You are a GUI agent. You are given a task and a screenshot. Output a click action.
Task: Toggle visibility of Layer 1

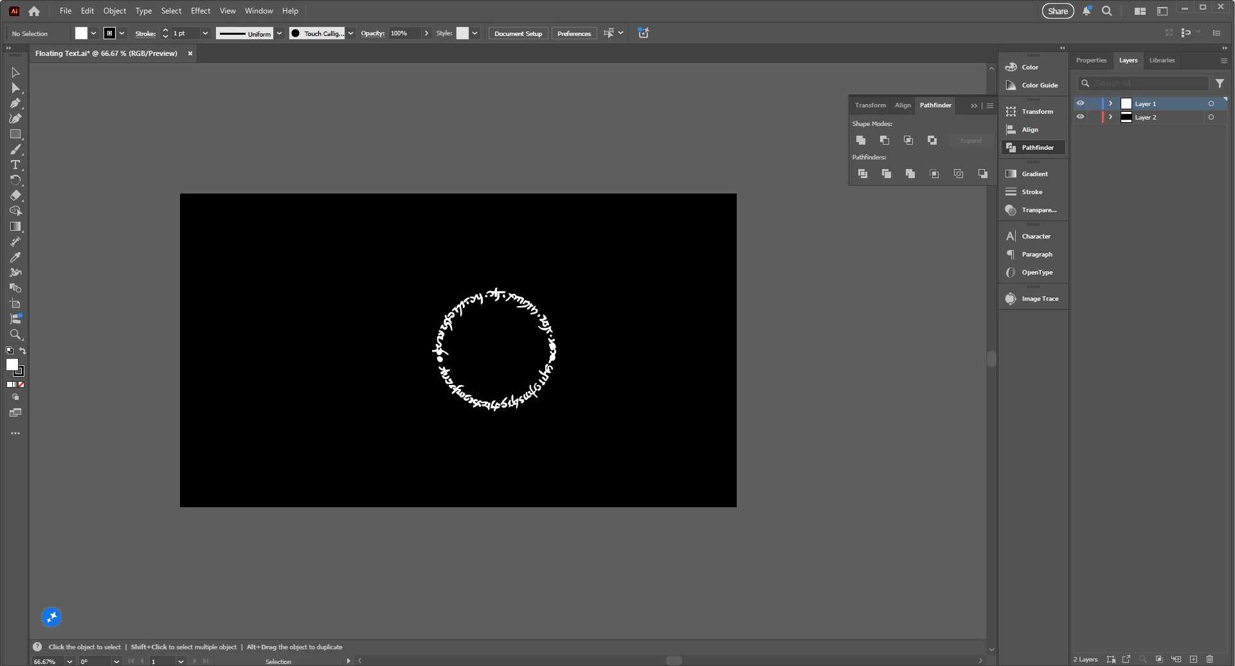1080,104
